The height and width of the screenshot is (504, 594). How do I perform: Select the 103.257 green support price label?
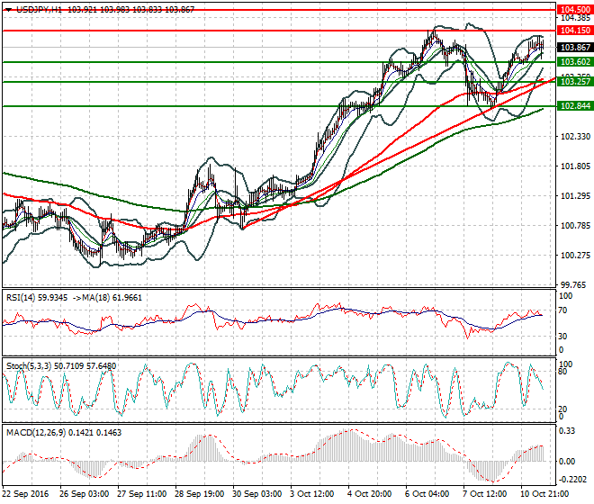(575, 82)
